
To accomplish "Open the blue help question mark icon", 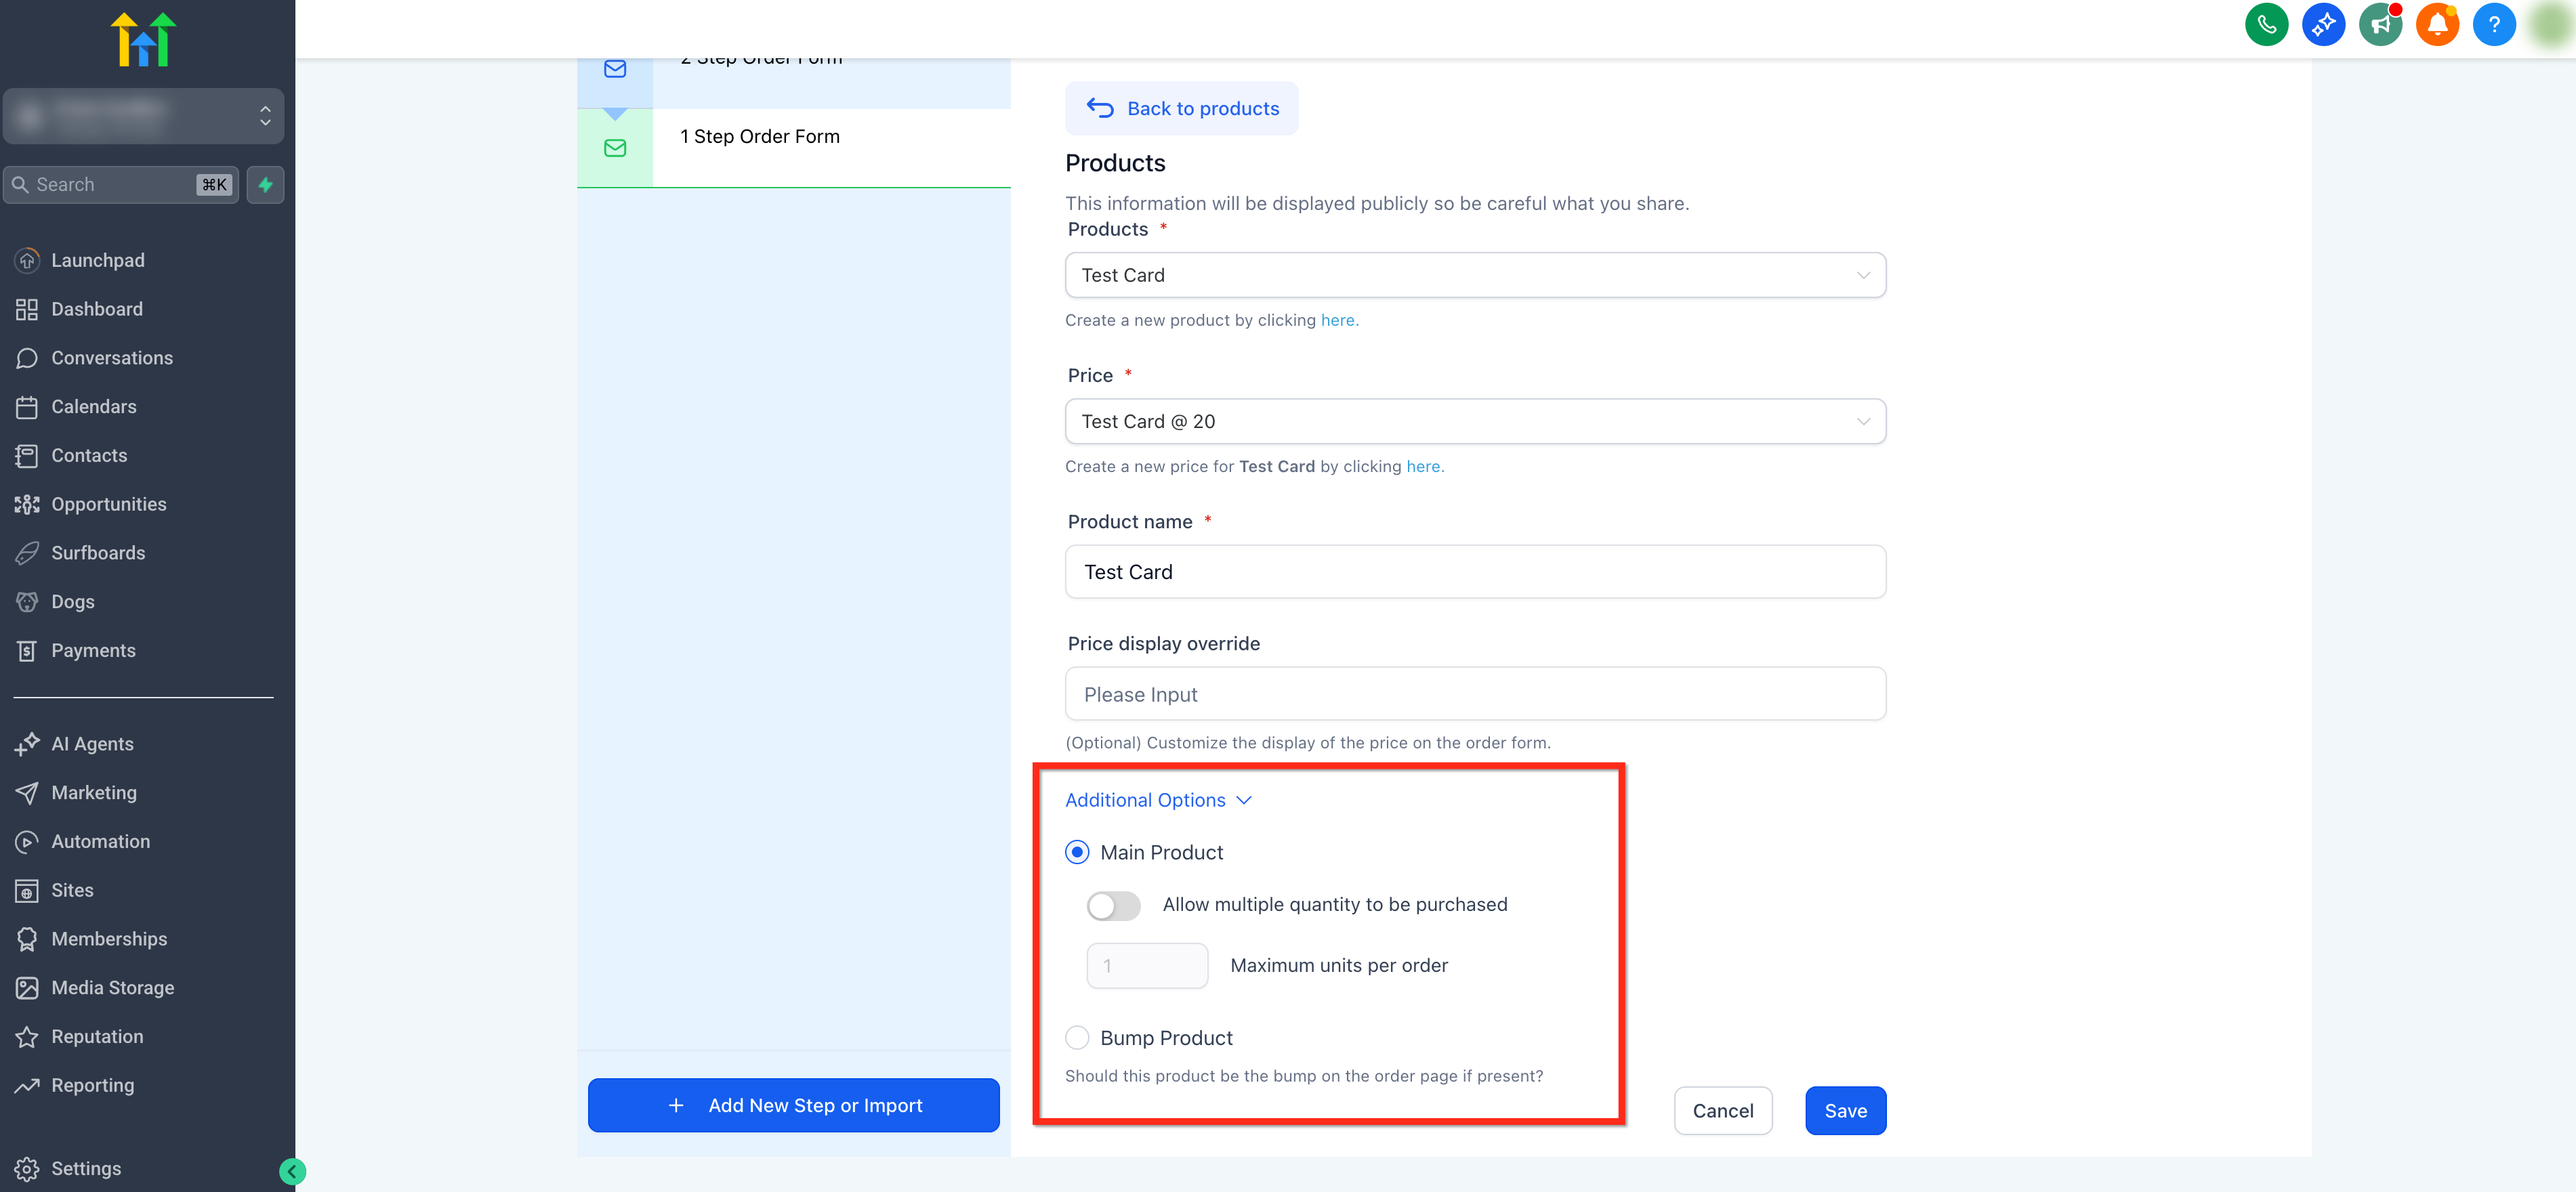I will pos(2493,24).
